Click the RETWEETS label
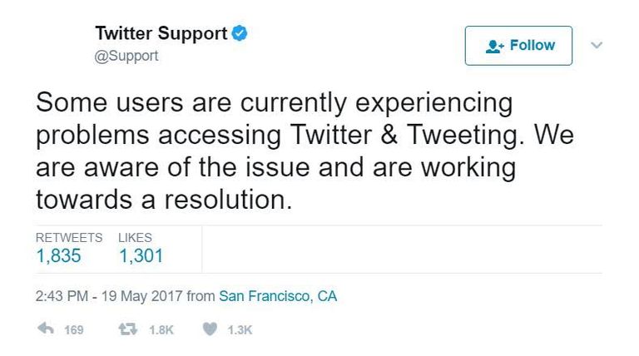Image resolution: width=639 pixels, height=356 pixels. [x=69, y=238]
